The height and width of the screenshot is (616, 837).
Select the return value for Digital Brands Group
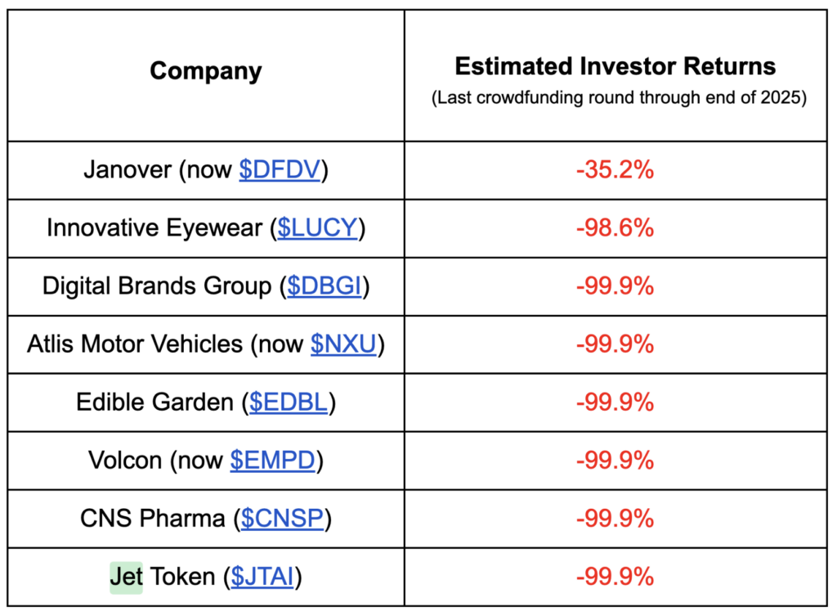(x=615, y=286)
